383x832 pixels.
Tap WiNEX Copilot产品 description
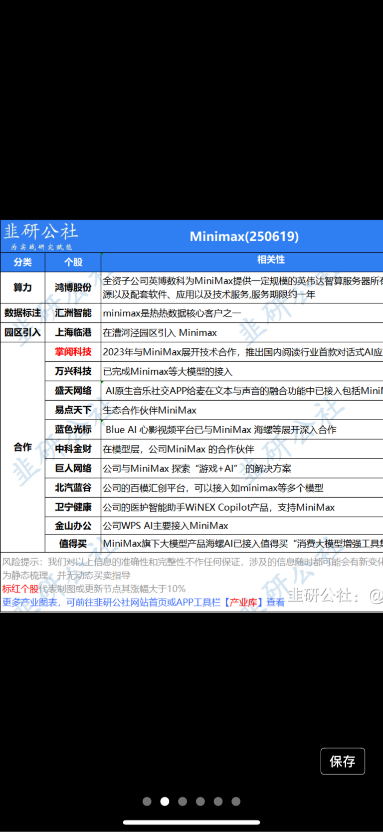coord(219,508)
